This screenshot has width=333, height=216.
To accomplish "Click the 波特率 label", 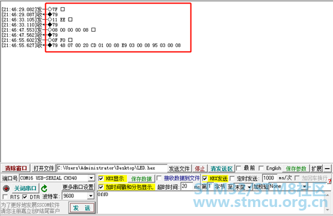I will [51, 196].
